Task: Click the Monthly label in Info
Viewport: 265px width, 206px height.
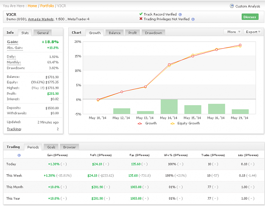Action: coord(14,62)
